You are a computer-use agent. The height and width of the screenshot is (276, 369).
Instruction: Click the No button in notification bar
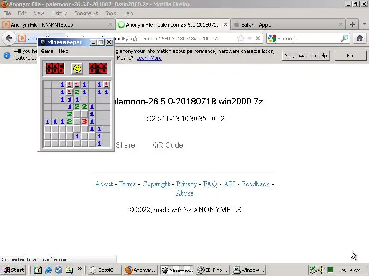click(x=350, y=56)
